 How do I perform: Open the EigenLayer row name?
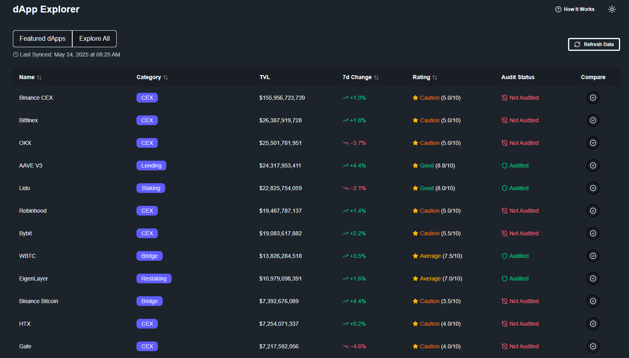[x=34, y=278]
